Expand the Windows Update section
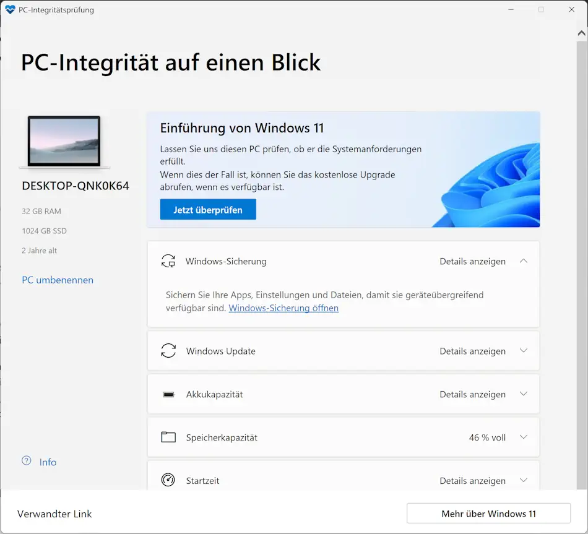Viewport: 588px width, 534px height. pyautogui.click(x=523, y=351)
